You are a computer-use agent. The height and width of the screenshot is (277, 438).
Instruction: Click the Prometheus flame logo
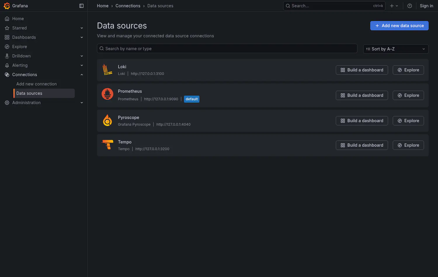pyautogui.click(x=107, y=94)
